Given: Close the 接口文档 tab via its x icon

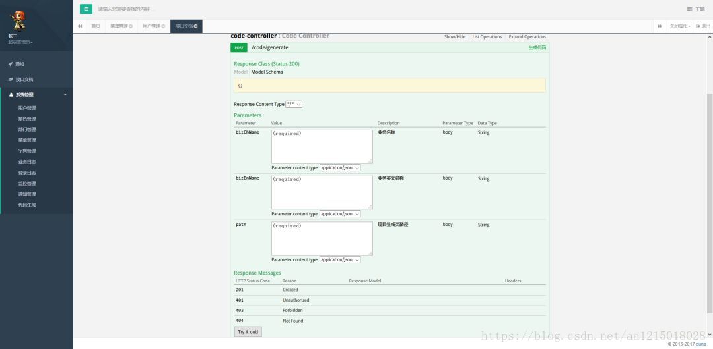Looking at the screenshot, I should point(196,26).
